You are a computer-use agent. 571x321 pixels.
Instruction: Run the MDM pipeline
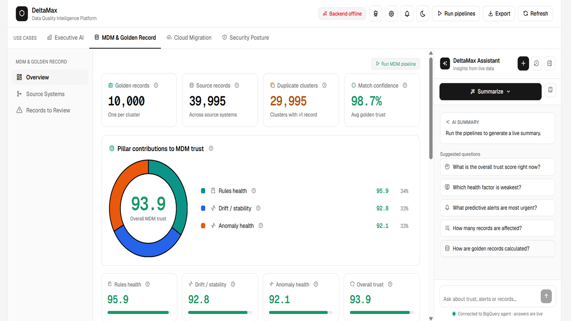396,64
